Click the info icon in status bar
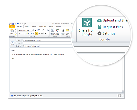The image size is (137, 110). [12, 96]
